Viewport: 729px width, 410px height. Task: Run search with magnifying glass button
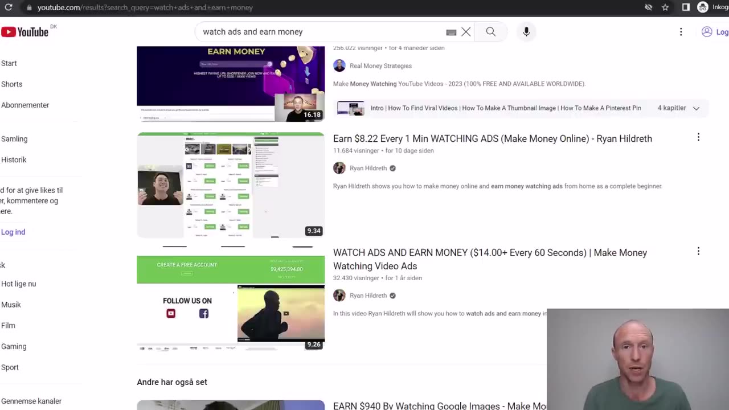click(491, 32)
